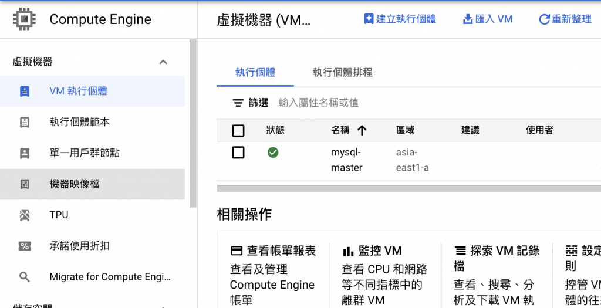Click the Compute Engine chip logo icon
Screen dimensions: 601x308
point(24,19)
